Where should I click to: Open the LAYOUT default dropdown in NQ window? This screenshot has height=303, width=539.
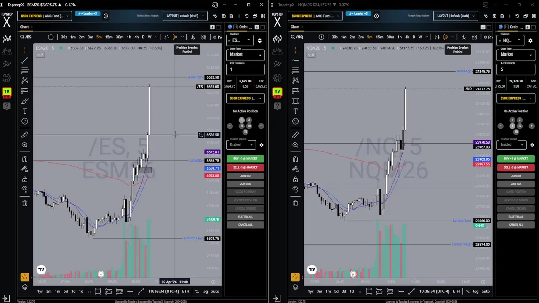(x=455, y=16)
